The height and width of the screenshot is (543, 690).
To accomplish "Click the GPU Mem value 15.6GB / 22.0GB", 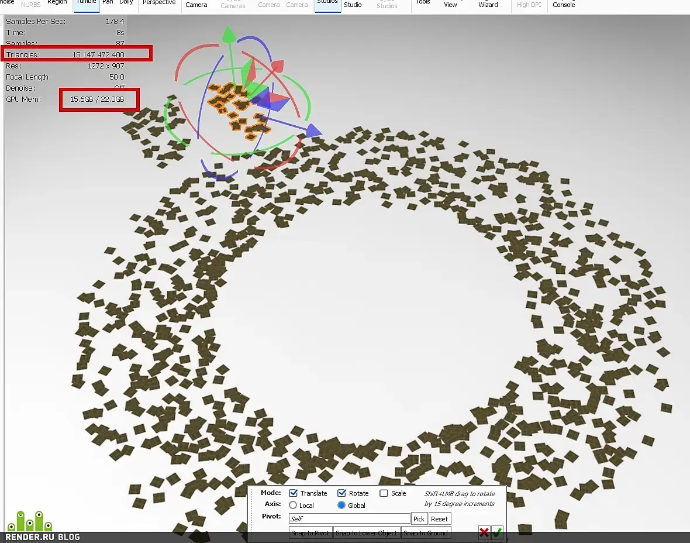I will click(97, 99).
